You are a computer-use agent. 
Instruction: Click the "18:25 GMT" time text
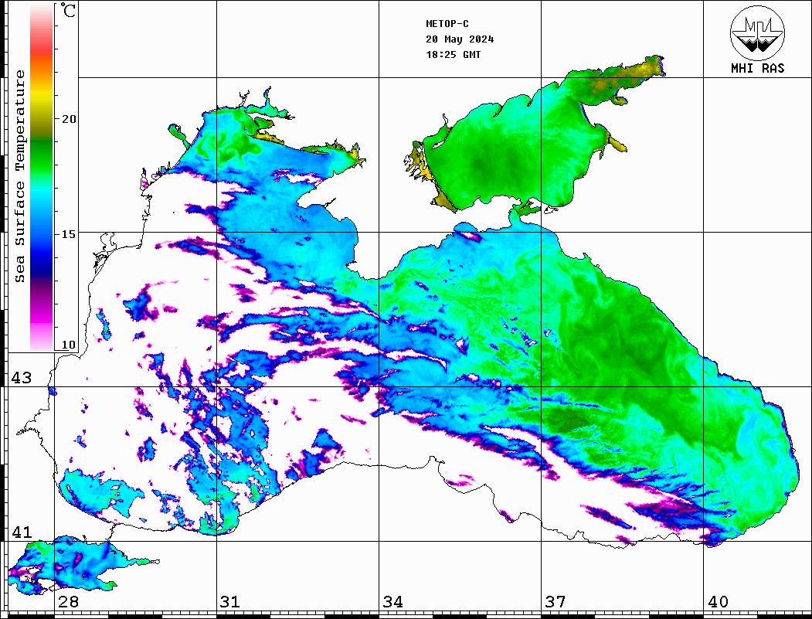point(453,55)
